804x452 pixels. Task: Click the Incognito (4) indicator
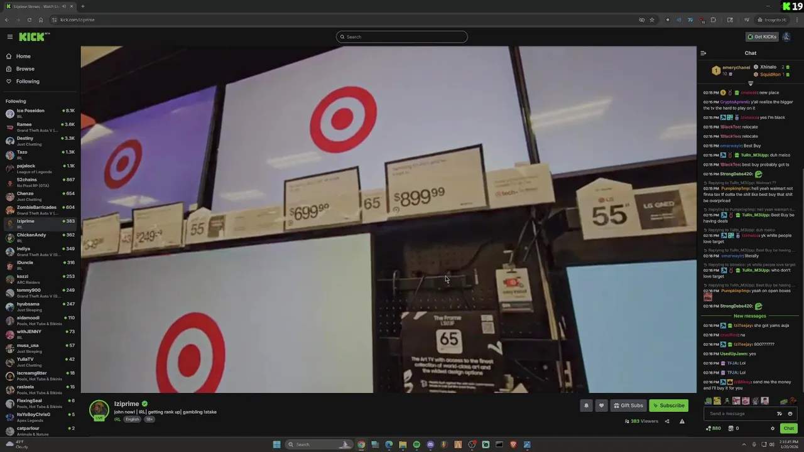click(x=772, y=19)
